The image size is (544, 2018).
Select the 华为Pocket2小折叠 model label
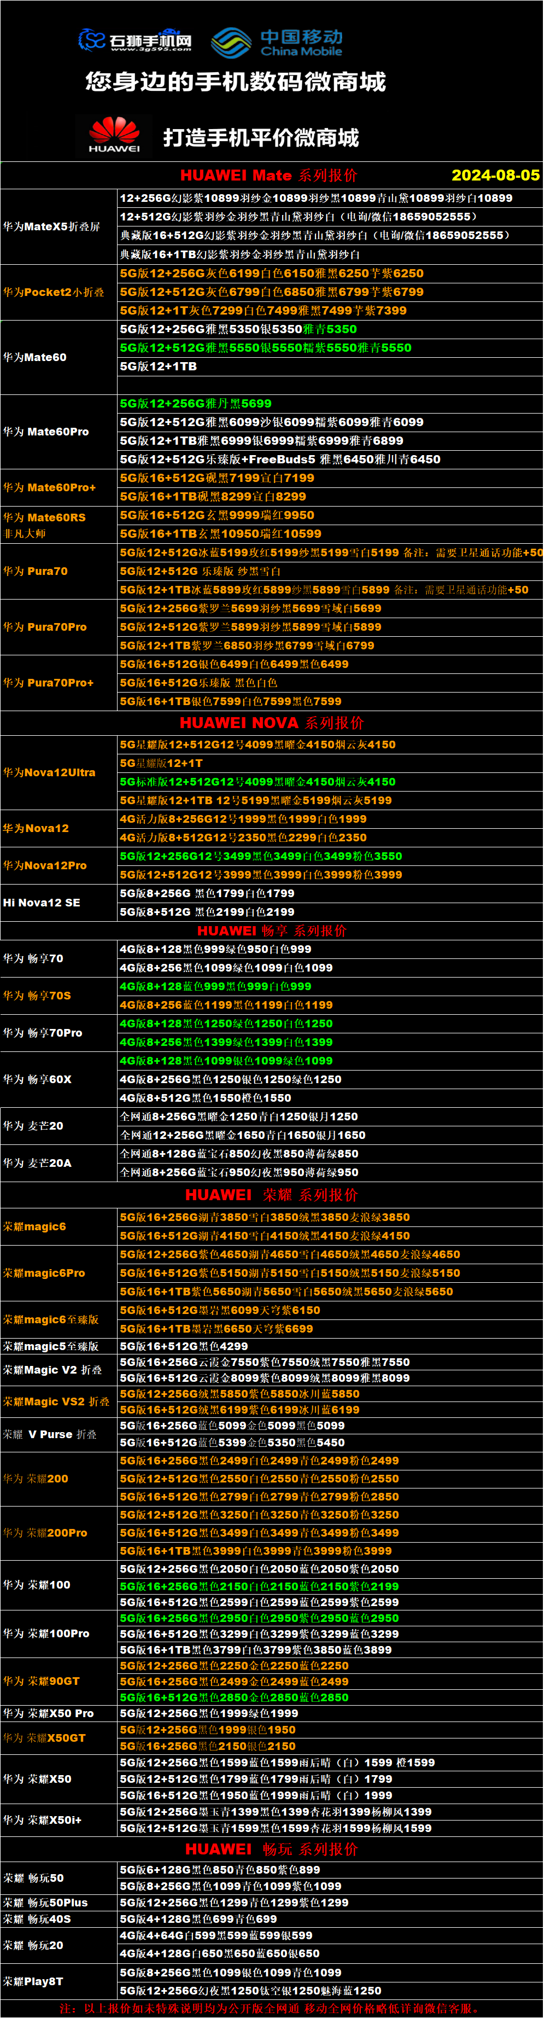tap(53, 292)
